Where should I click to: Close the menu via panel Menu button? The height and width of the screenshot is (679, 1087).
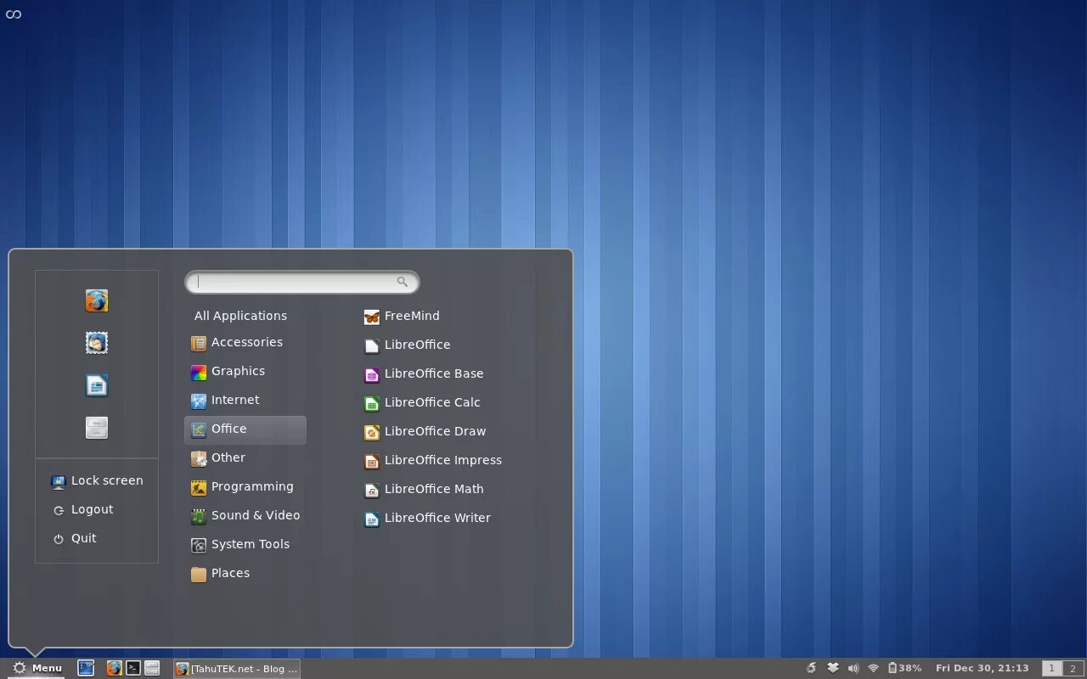[37, 668]
